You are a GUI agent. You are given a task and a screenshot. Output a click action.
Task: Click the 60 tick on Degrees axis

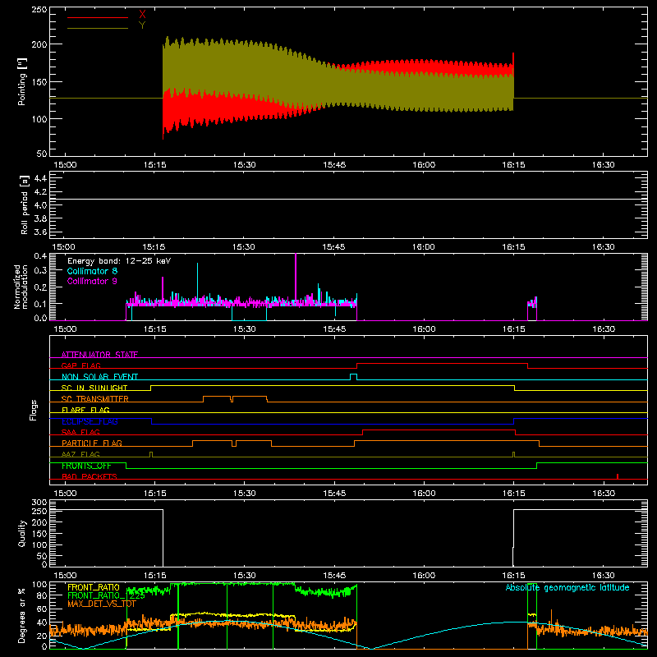43,609
